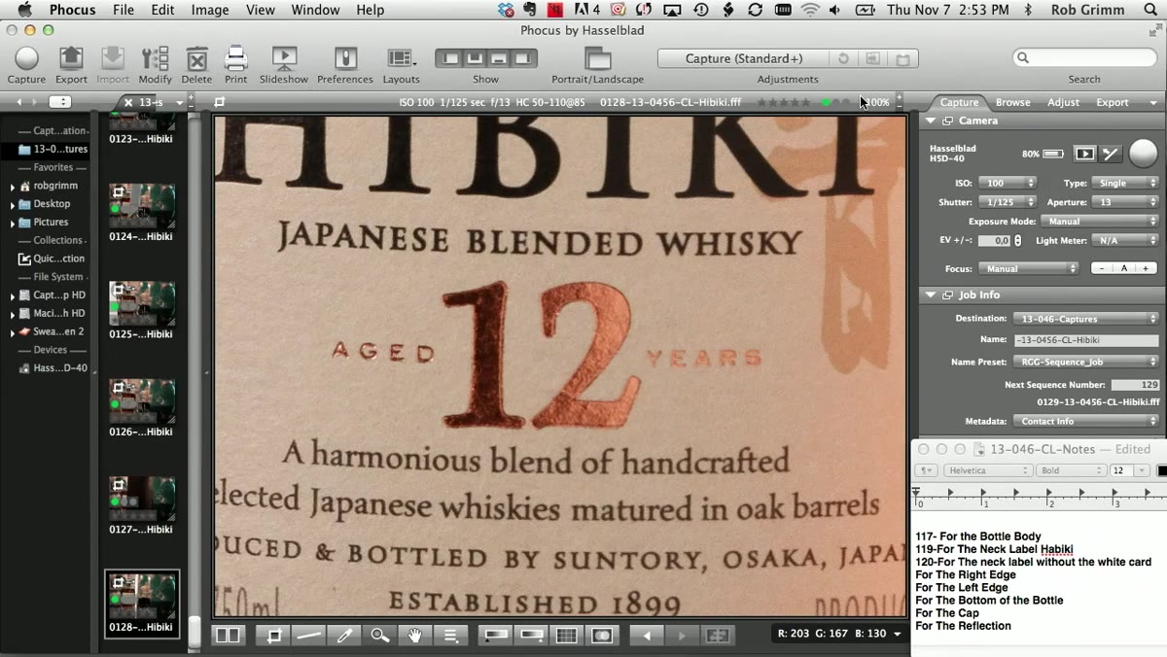1167x657 pixels.
Task: Open the Modify tool icon
Action: click(155, 58)
